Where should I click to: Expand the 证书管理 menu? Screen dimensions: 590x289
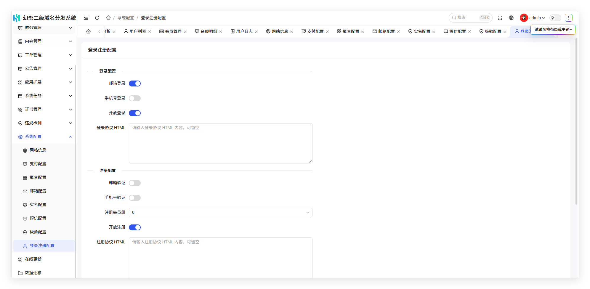pos(44,110)
